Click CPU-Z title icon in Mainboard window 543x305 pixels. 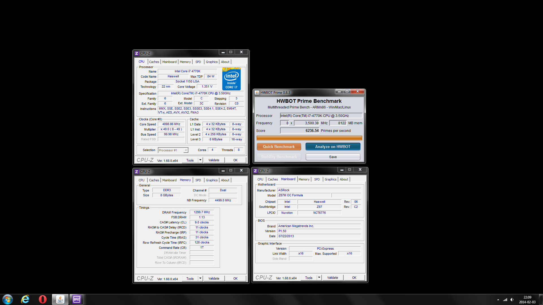pos(255,171)
